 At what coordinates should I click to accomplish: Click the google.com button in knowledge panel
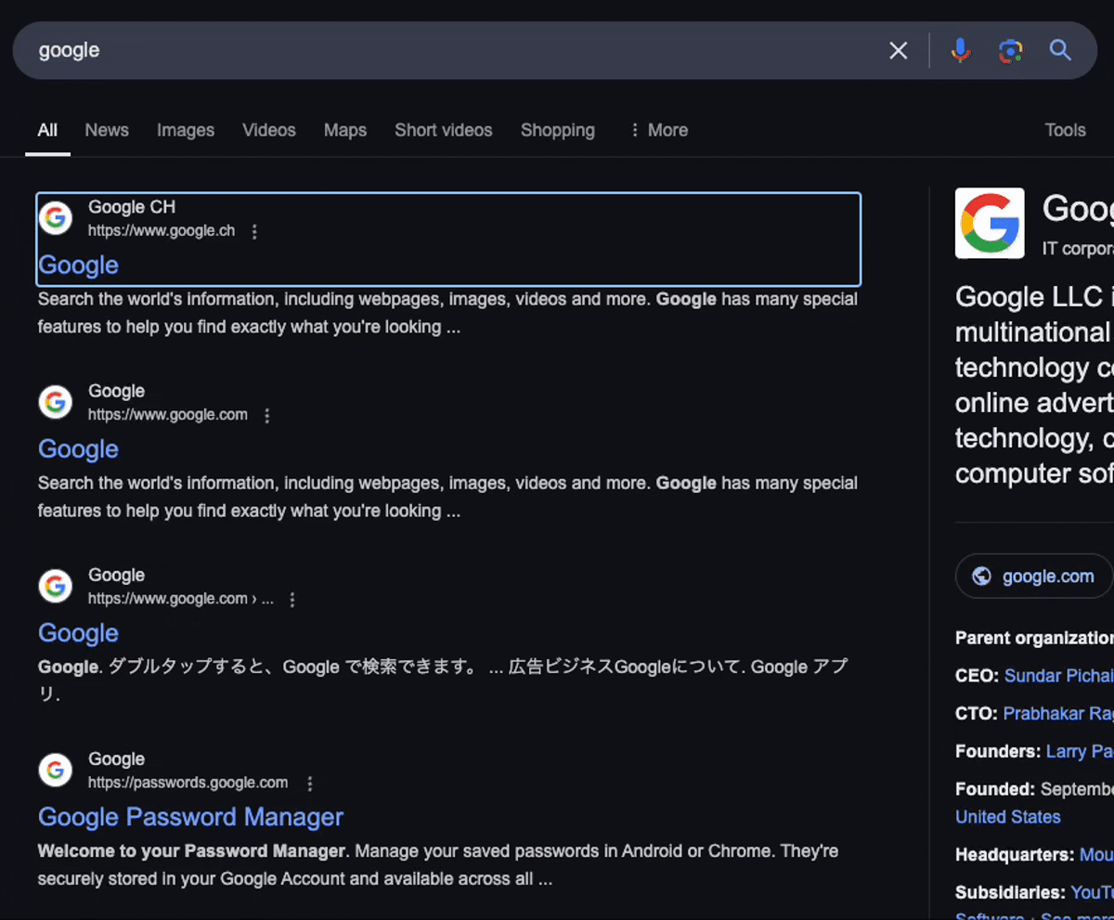point(1034,577)
